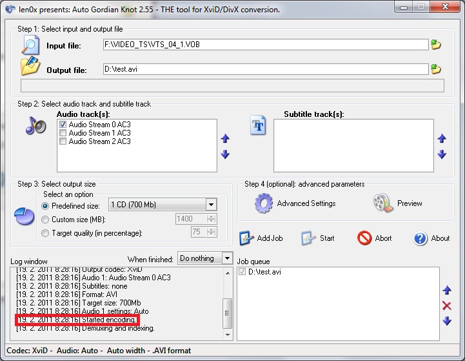Click the Advanced Settings label
Viewport: 465px width, 361px height.
(306, 203)
